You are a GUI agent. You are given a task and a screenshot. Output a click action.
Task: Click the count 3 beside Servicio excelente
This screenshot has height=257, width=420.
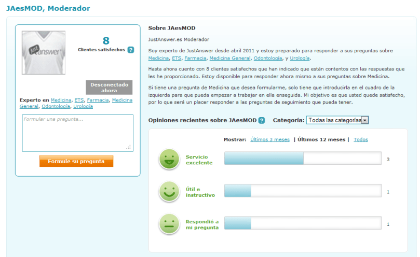click(388, 160)
